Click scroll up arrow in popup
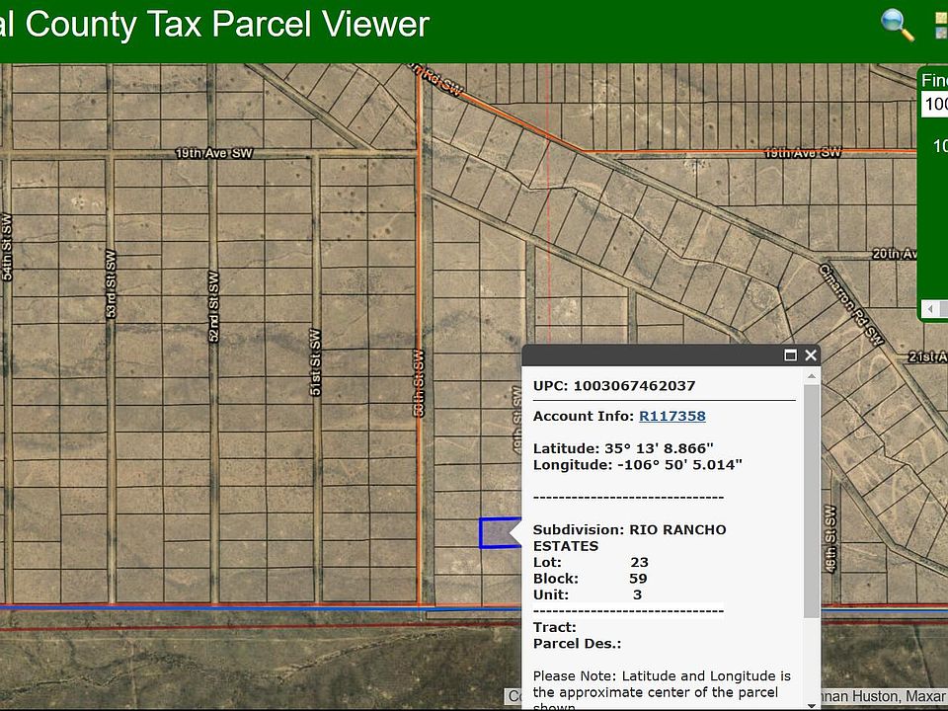Viewport: 948px width, 711px height. pos(812,376)
